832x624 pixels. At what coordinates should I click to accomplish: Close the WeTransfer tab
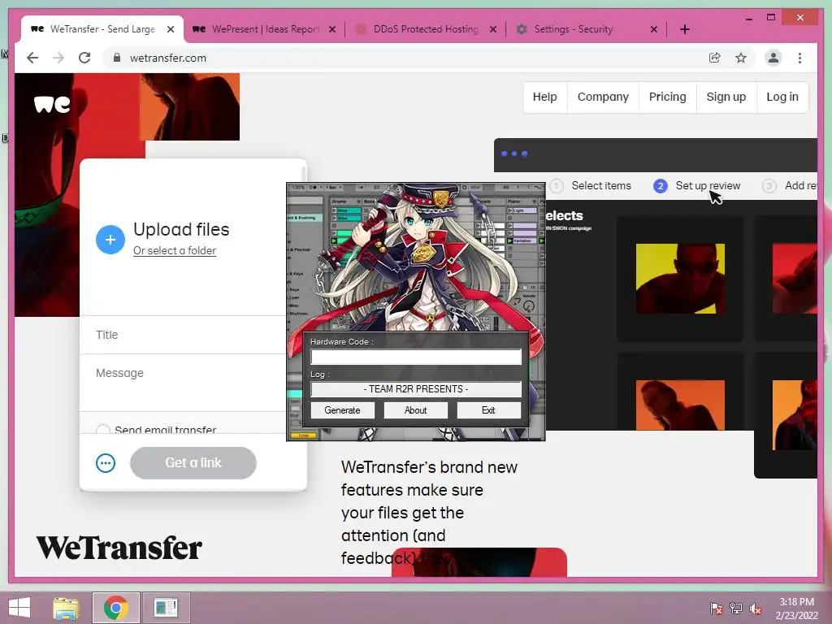click(171, 29)
